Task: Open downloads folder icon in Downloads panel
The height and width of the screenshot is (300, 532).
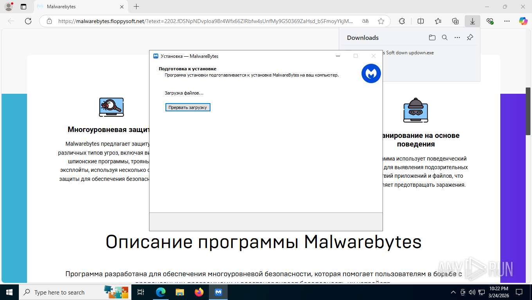Action: pos(432,37)
